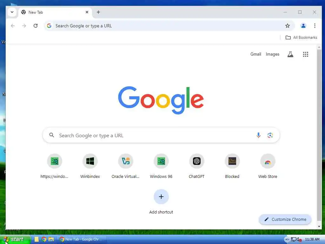Viewport: 325px width, 244px height.
Task: Click the page scrollbar down arrow
Action: [319, 226]
